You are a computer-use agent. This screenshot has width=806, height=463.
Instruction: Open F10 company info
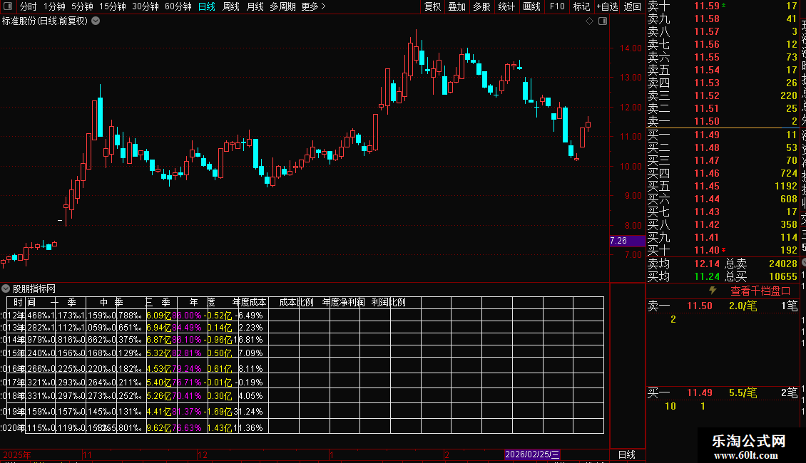556,6
